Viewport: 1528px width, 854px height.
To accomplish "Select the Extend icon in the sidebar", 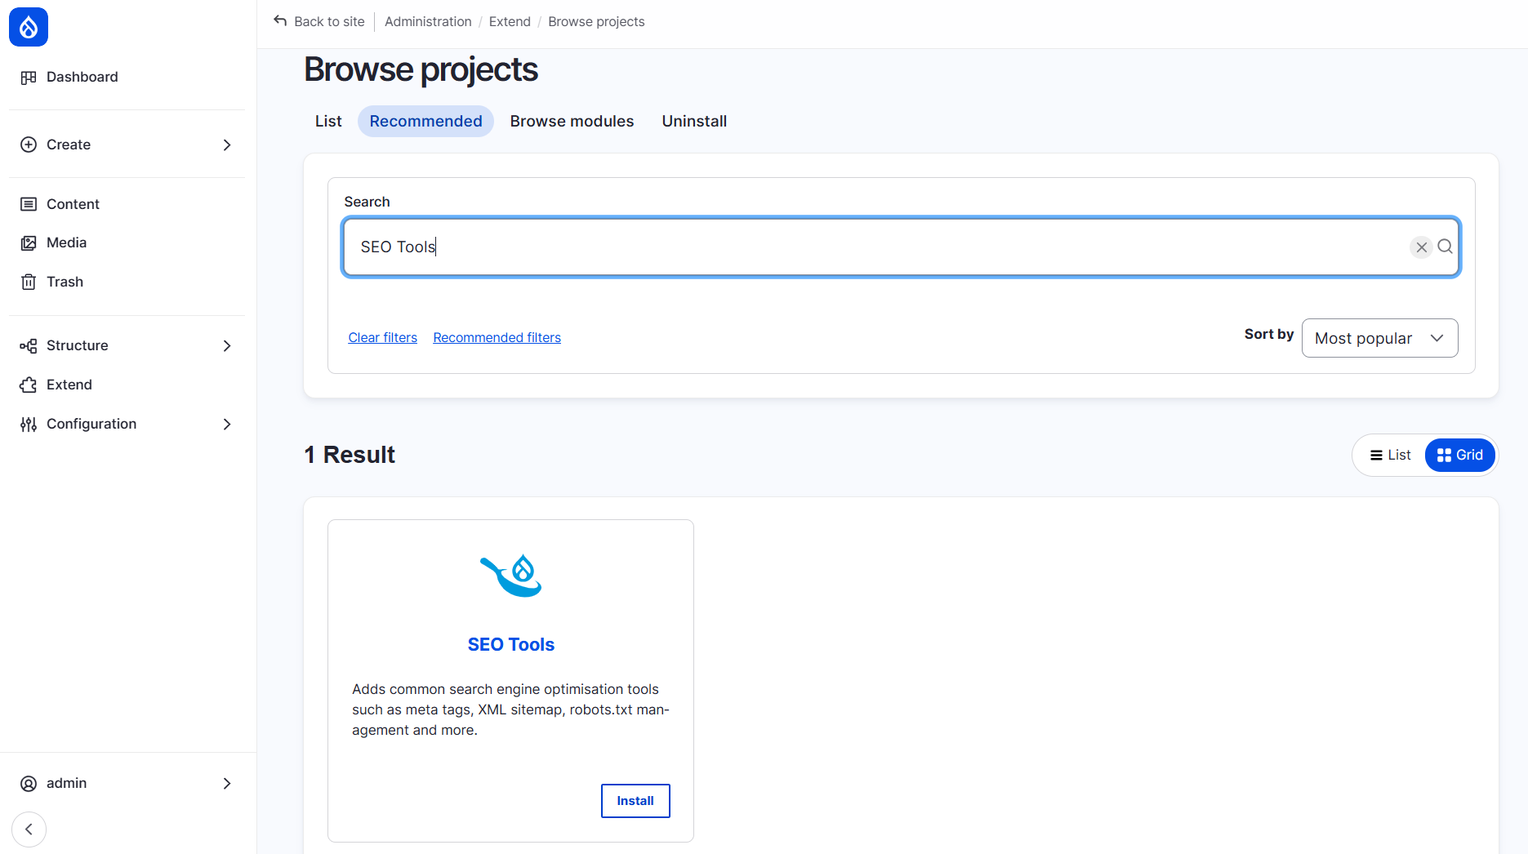I will (29, 385).
